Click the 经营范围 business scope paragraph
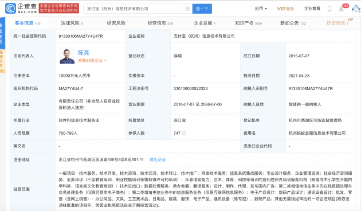 pos(205,189)
